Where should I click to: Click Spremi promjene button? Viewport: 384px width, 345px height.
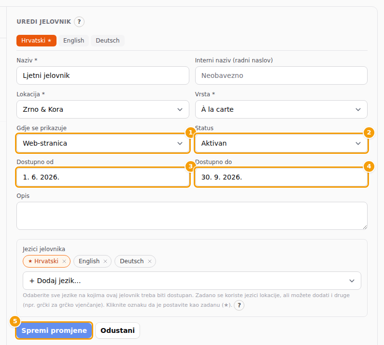(x=54, y=330)
